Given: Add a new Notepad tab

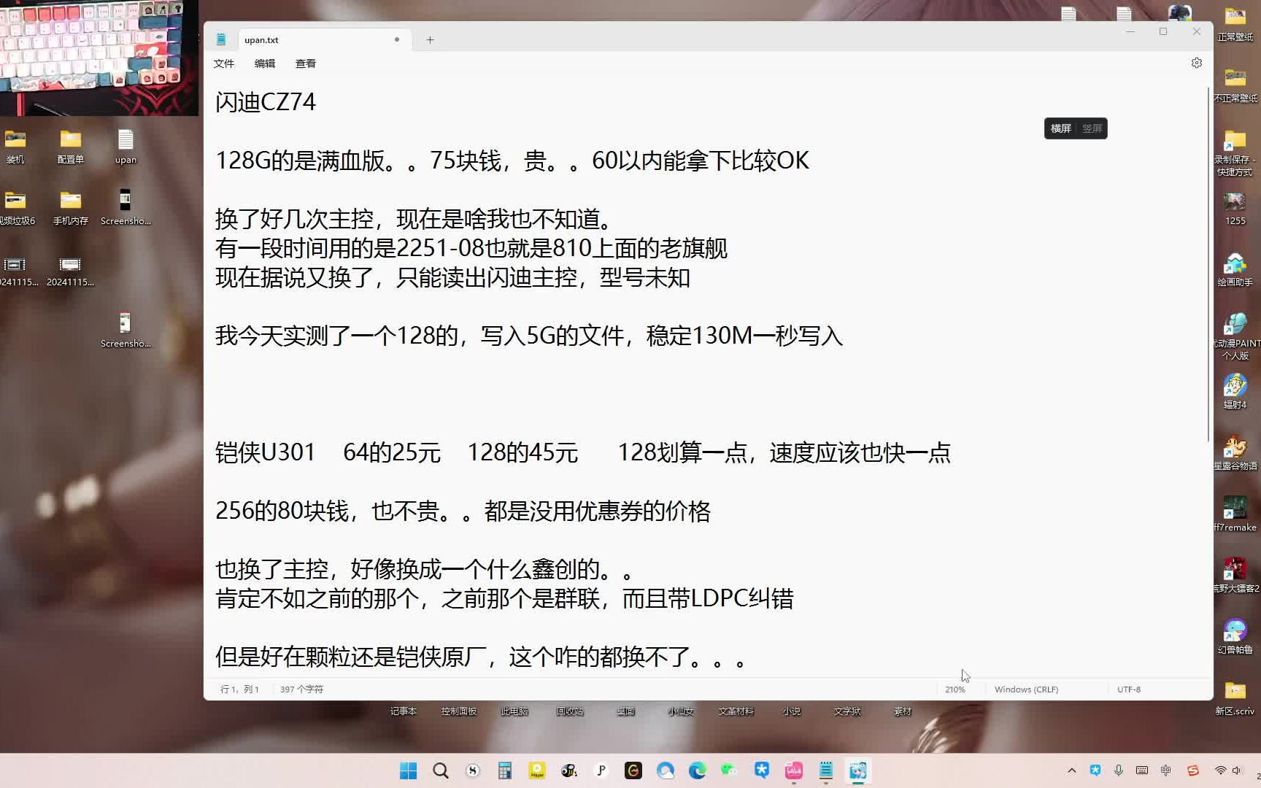Looking at the screenshot, I should click(x=430, y=40).
